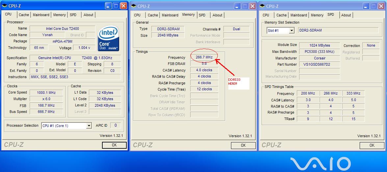The height and width of the screenshot is (172, 387).
Task: Click the Instructions value MMX, SSE, SSE2, SSE3
Action: click(75, 77)
